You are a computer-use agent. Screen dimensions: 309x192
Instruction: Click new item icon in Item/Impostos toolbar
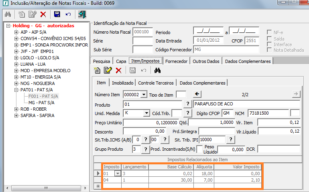click(98, 71)
